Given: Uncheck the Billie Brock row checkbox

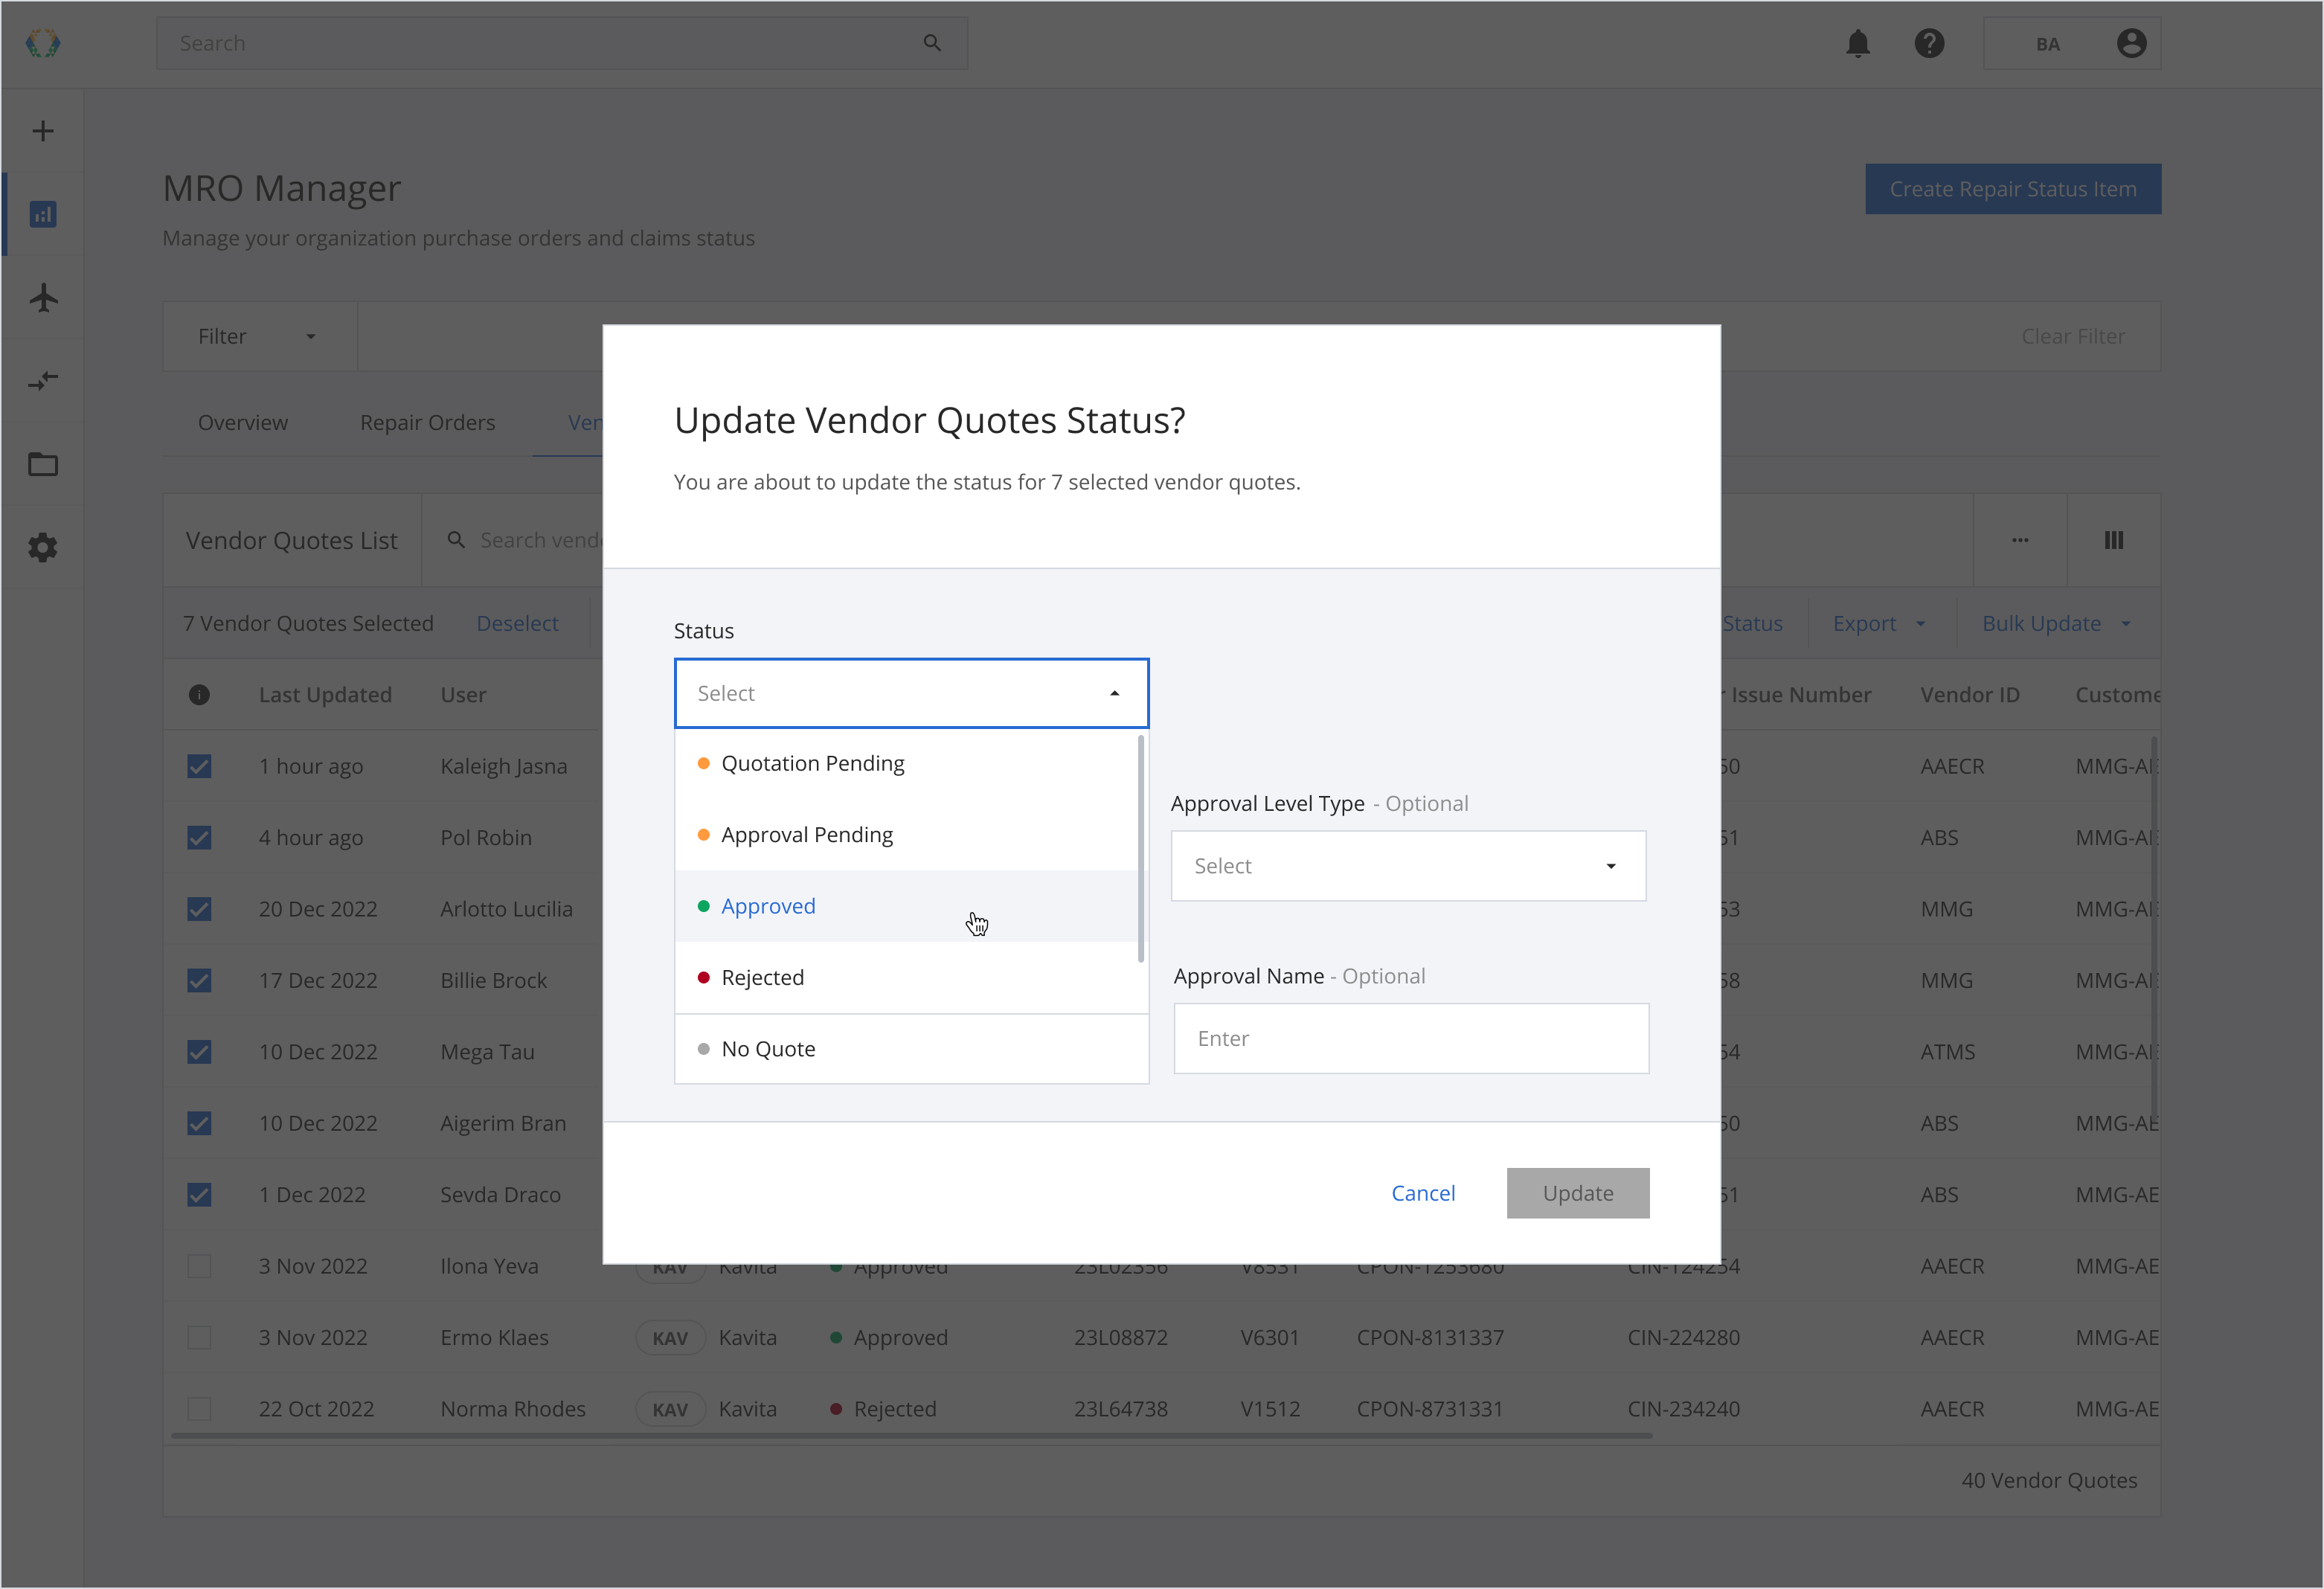Looking at the screenshot, I should pos(199,980).
